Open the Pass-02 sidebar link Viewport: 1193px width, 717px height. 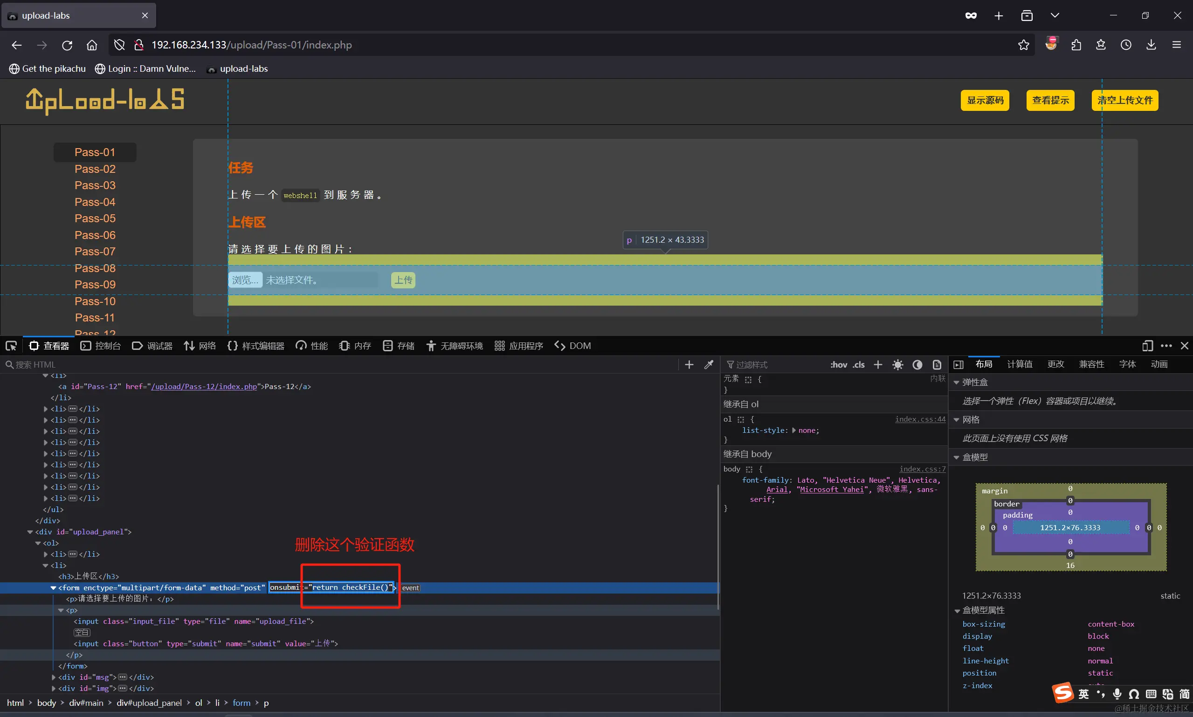[95, 169]
